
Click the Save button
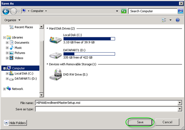pos(140,122)
